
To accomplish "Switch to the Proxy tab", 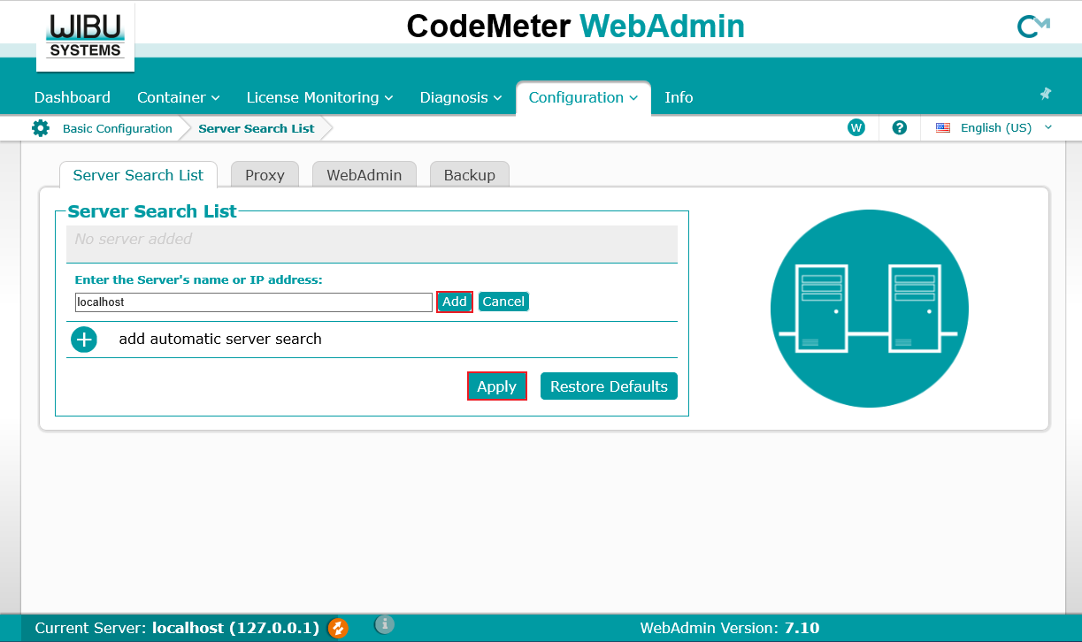I will (x=265, y=175).
